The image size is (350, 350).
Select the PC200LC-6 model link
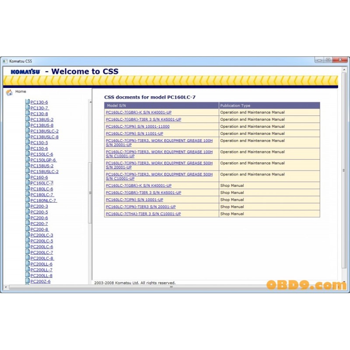point(42,247)
